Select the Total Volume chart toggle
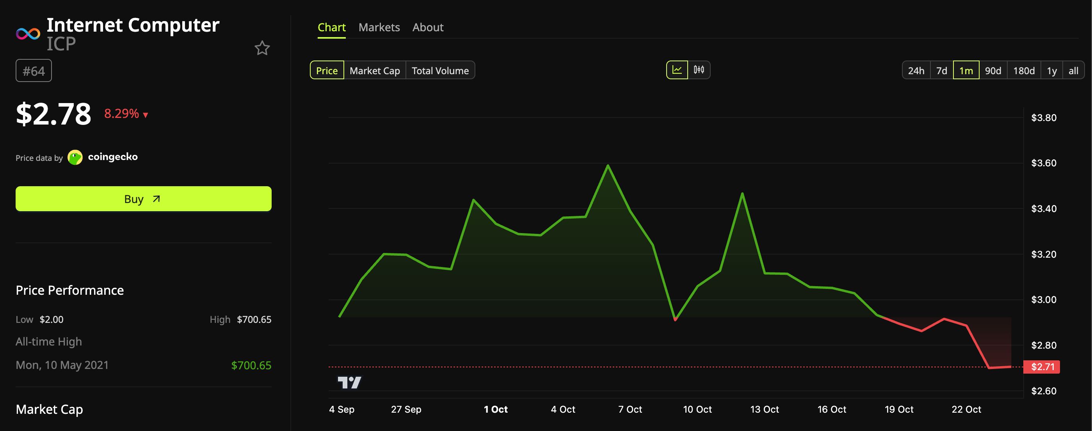Viewport: 1092px width, 431px height. pos(440,70)
